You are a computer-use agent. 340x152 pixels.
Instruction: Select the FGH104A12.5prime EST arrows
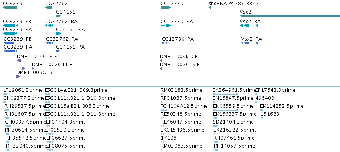[164, 110]
